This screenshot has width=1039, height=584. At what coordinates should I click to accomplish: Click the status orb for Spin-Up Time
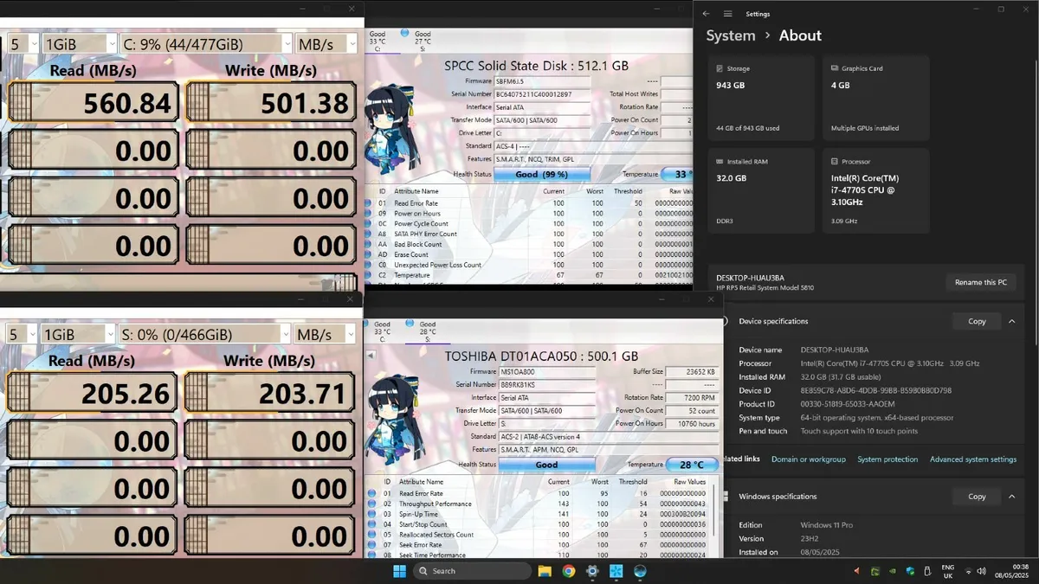pyautogui.click(x=372, y=514)
